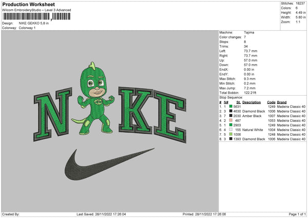
Task: Click the green swatch in stop row 1
Action: (x=231, y=106)
